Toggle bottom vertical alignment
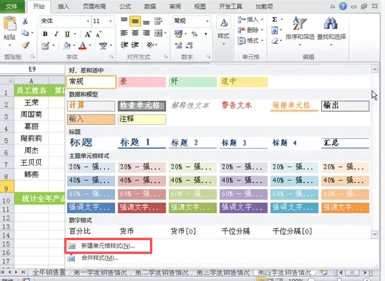The height and width of the screenshot is (281, 385). click(146, 22)
